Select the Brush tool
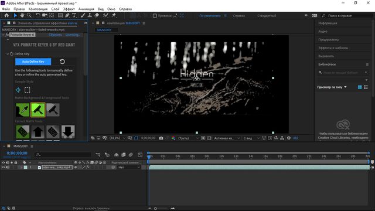Viewport: 375px width, 211px height. click(x=83, y=15)
